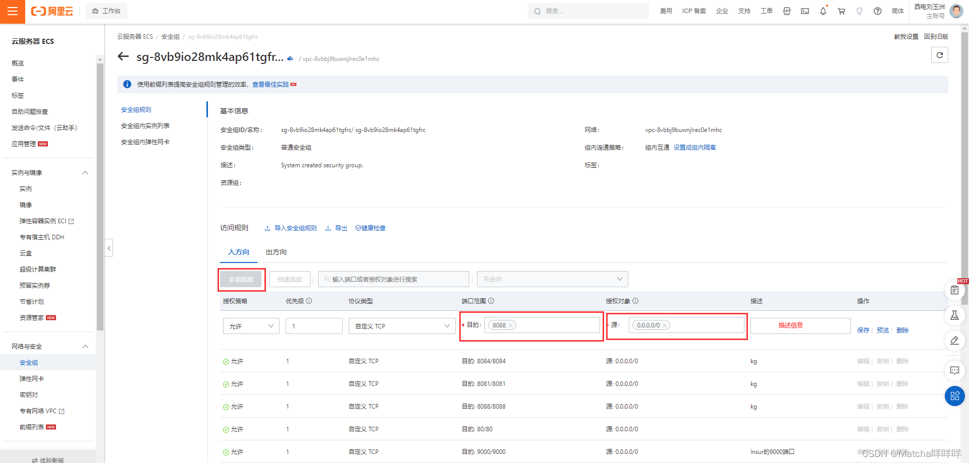Open 弹性网卡 in the left sidebar

[32, 379]
